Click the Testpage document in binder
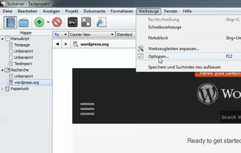This screenshot has height=153, width=241. coord(22,45)
